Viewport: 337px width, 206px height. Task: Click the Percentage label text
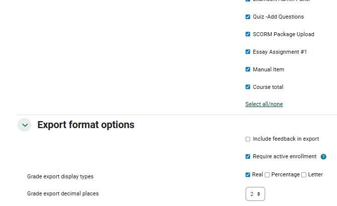tap(285, 174)
